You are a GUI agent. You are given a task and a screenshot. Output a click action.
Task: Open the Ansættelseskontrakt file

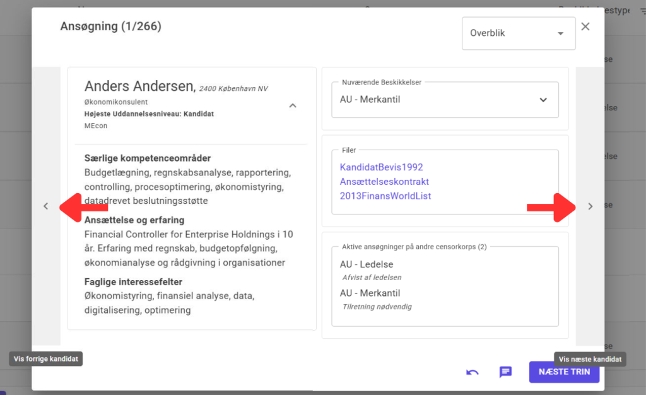pyautogui.click(x=384, y=182)
